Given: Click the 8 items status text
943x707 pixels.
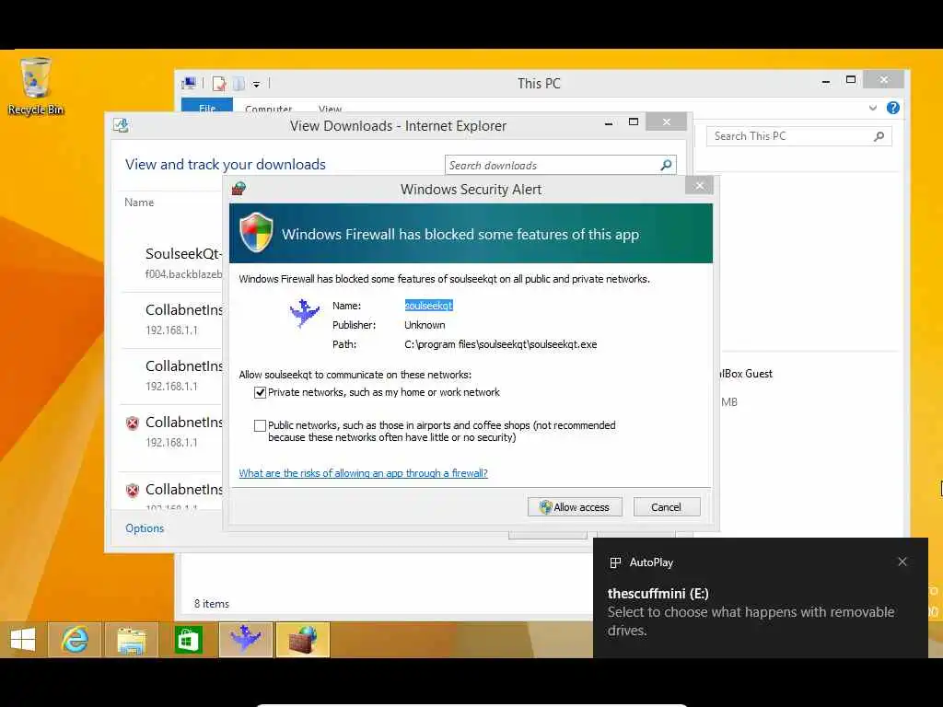Looking at the screenshot, I should click(x=212, y=604).
